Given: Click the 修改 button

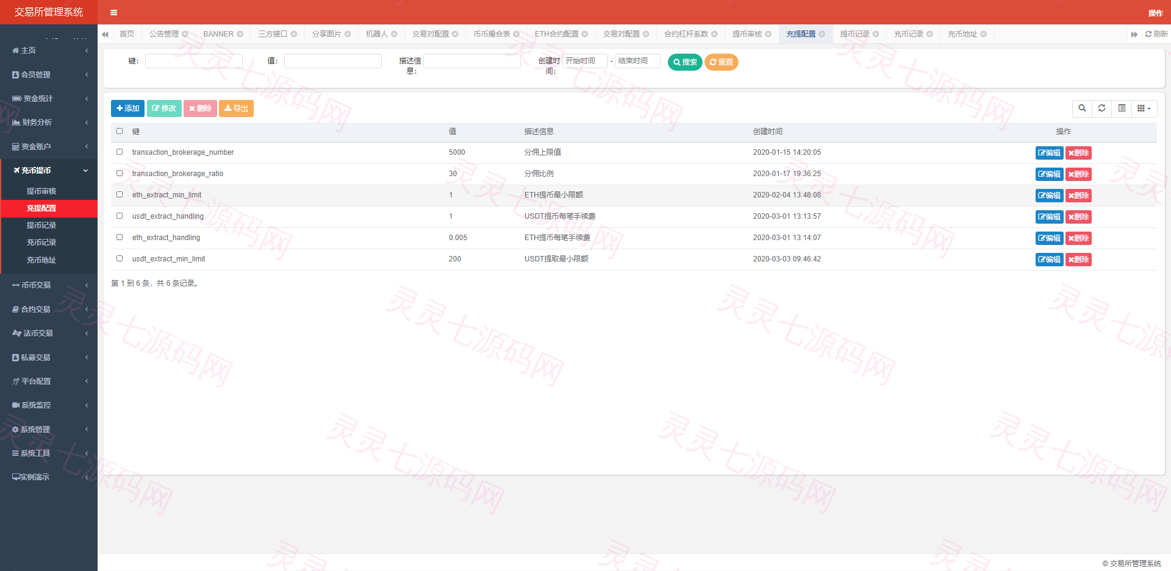Looking at the screenshot, I should [164, 108].
